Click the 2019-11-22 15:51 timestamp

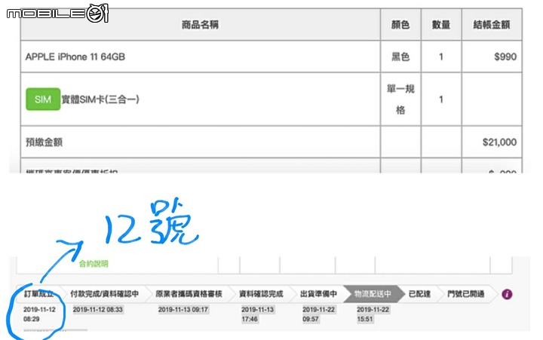[x=373, y=314]
